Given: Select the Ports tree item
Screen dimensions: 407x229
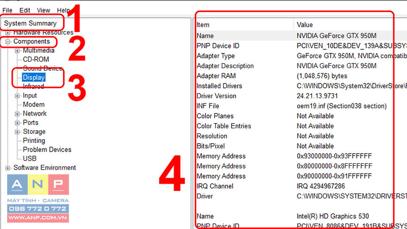Looking at the screenshot, I should (31, 123).
